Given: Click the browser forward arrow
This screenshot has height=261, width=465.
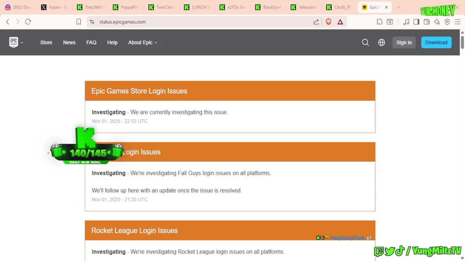Looking at the screenshot, I should pos(17,22).
